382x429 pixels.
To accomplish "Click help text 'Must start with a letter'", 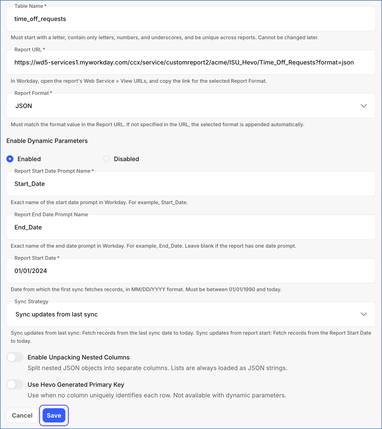I will click(x=165, y=37).
